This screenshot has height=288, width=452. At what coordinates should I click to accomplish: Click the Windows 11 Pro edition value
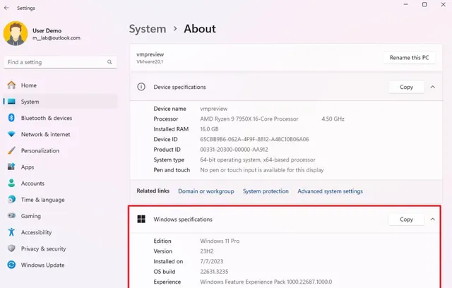220,241
